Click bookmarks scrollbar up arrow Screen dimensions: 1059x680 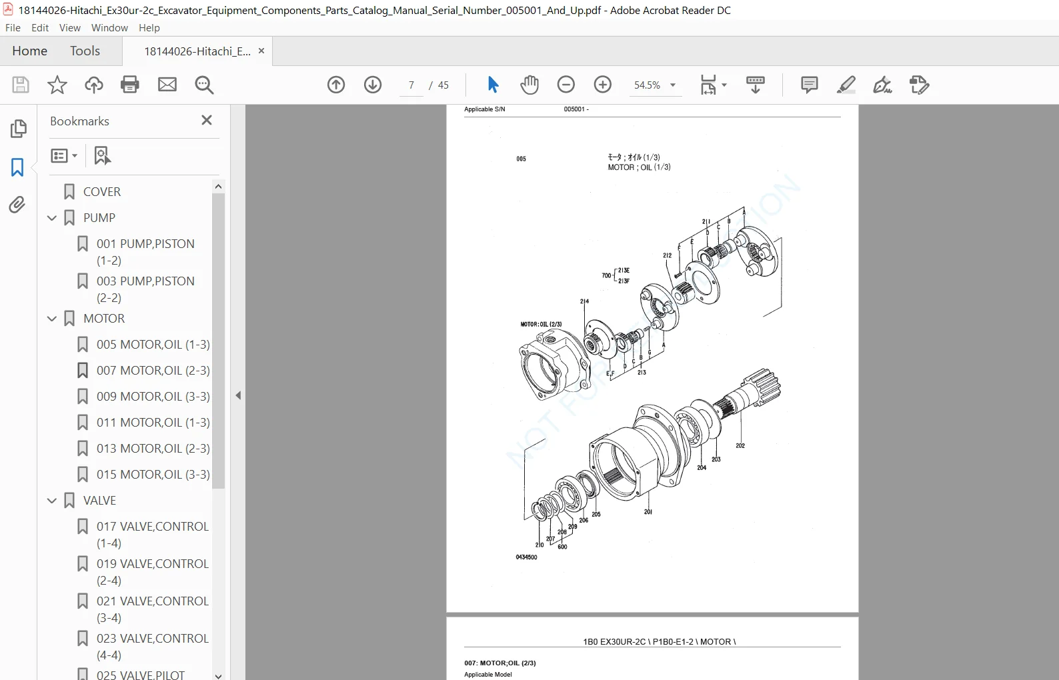218,187
